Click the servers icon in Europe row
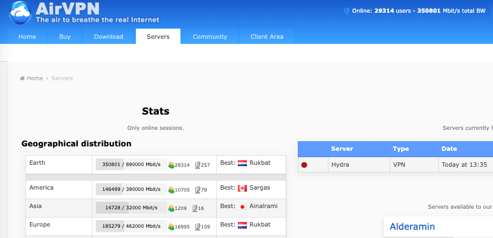The height and width of the screenshot is (238, 493). pos(198,227)
